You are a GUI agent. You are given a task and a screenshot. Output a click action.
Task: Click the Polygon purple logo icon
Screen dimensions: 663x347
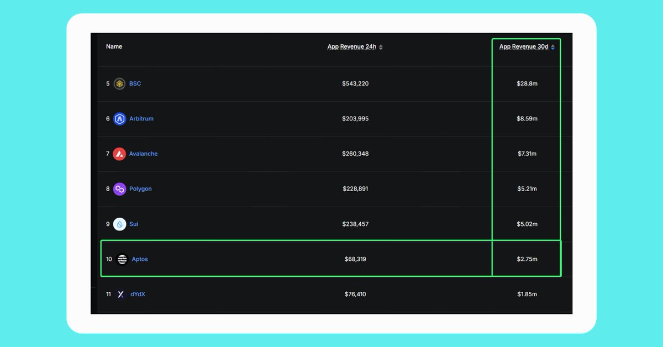[x=119, y=189]
